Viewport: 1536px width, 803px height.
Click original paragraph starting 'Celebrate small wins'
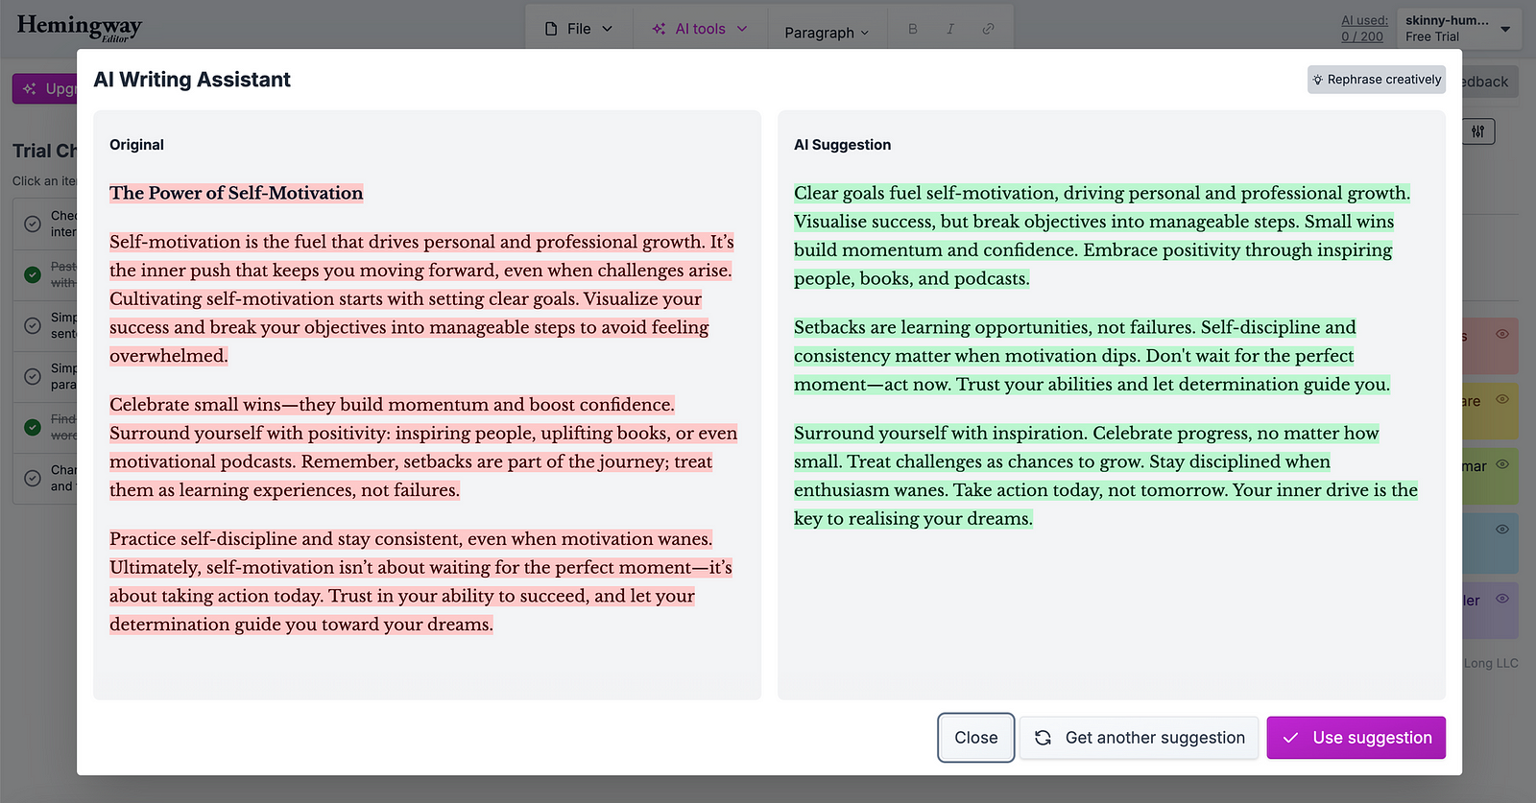423,447
